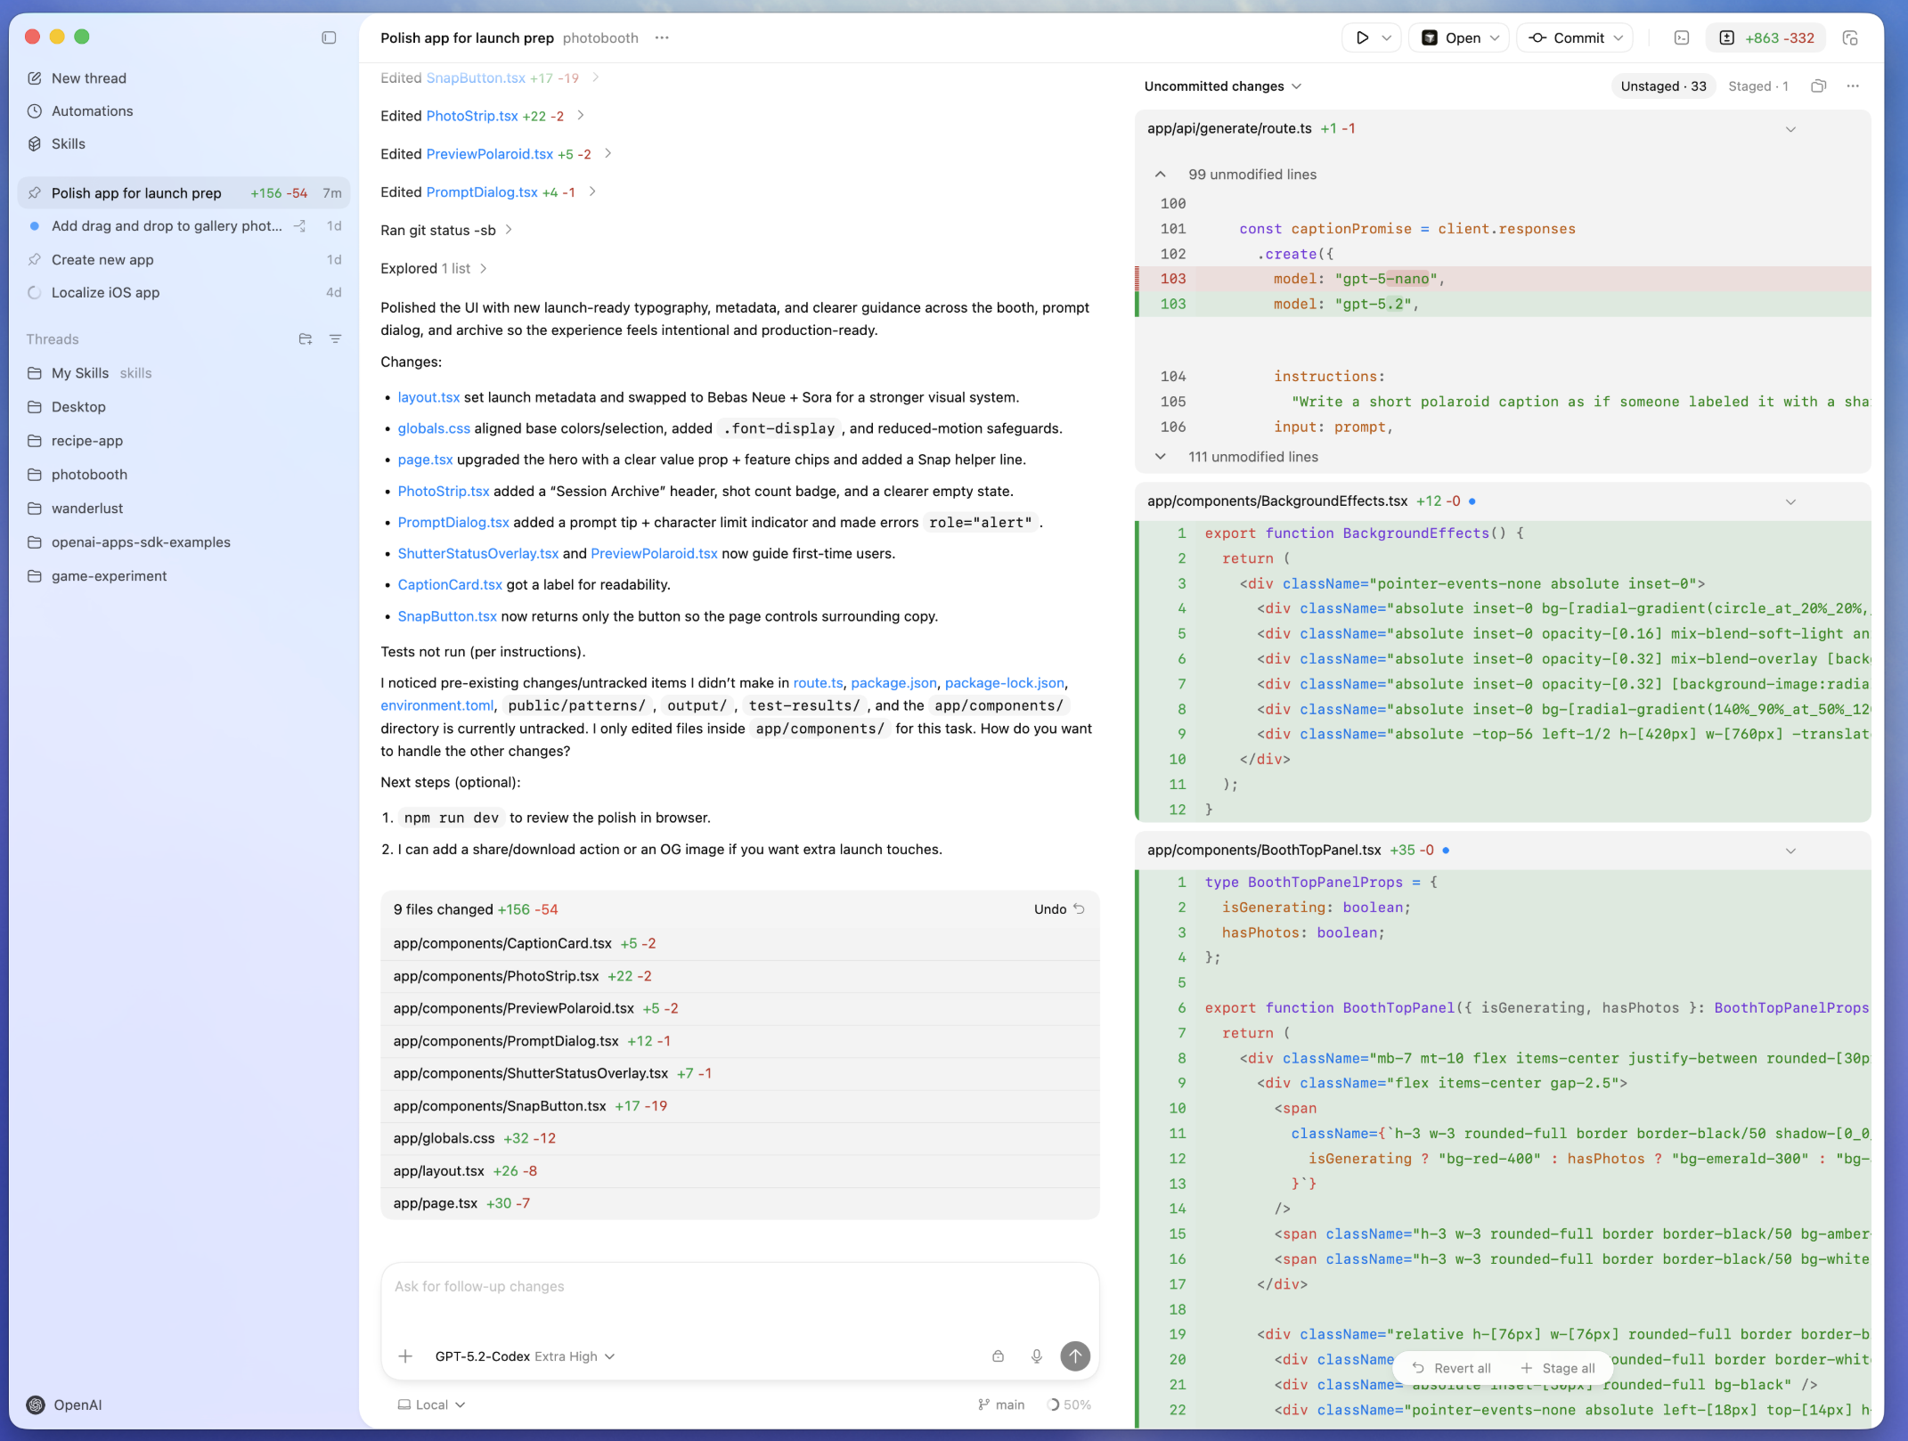Click the OpenAI account logo

coord(36,1404)
